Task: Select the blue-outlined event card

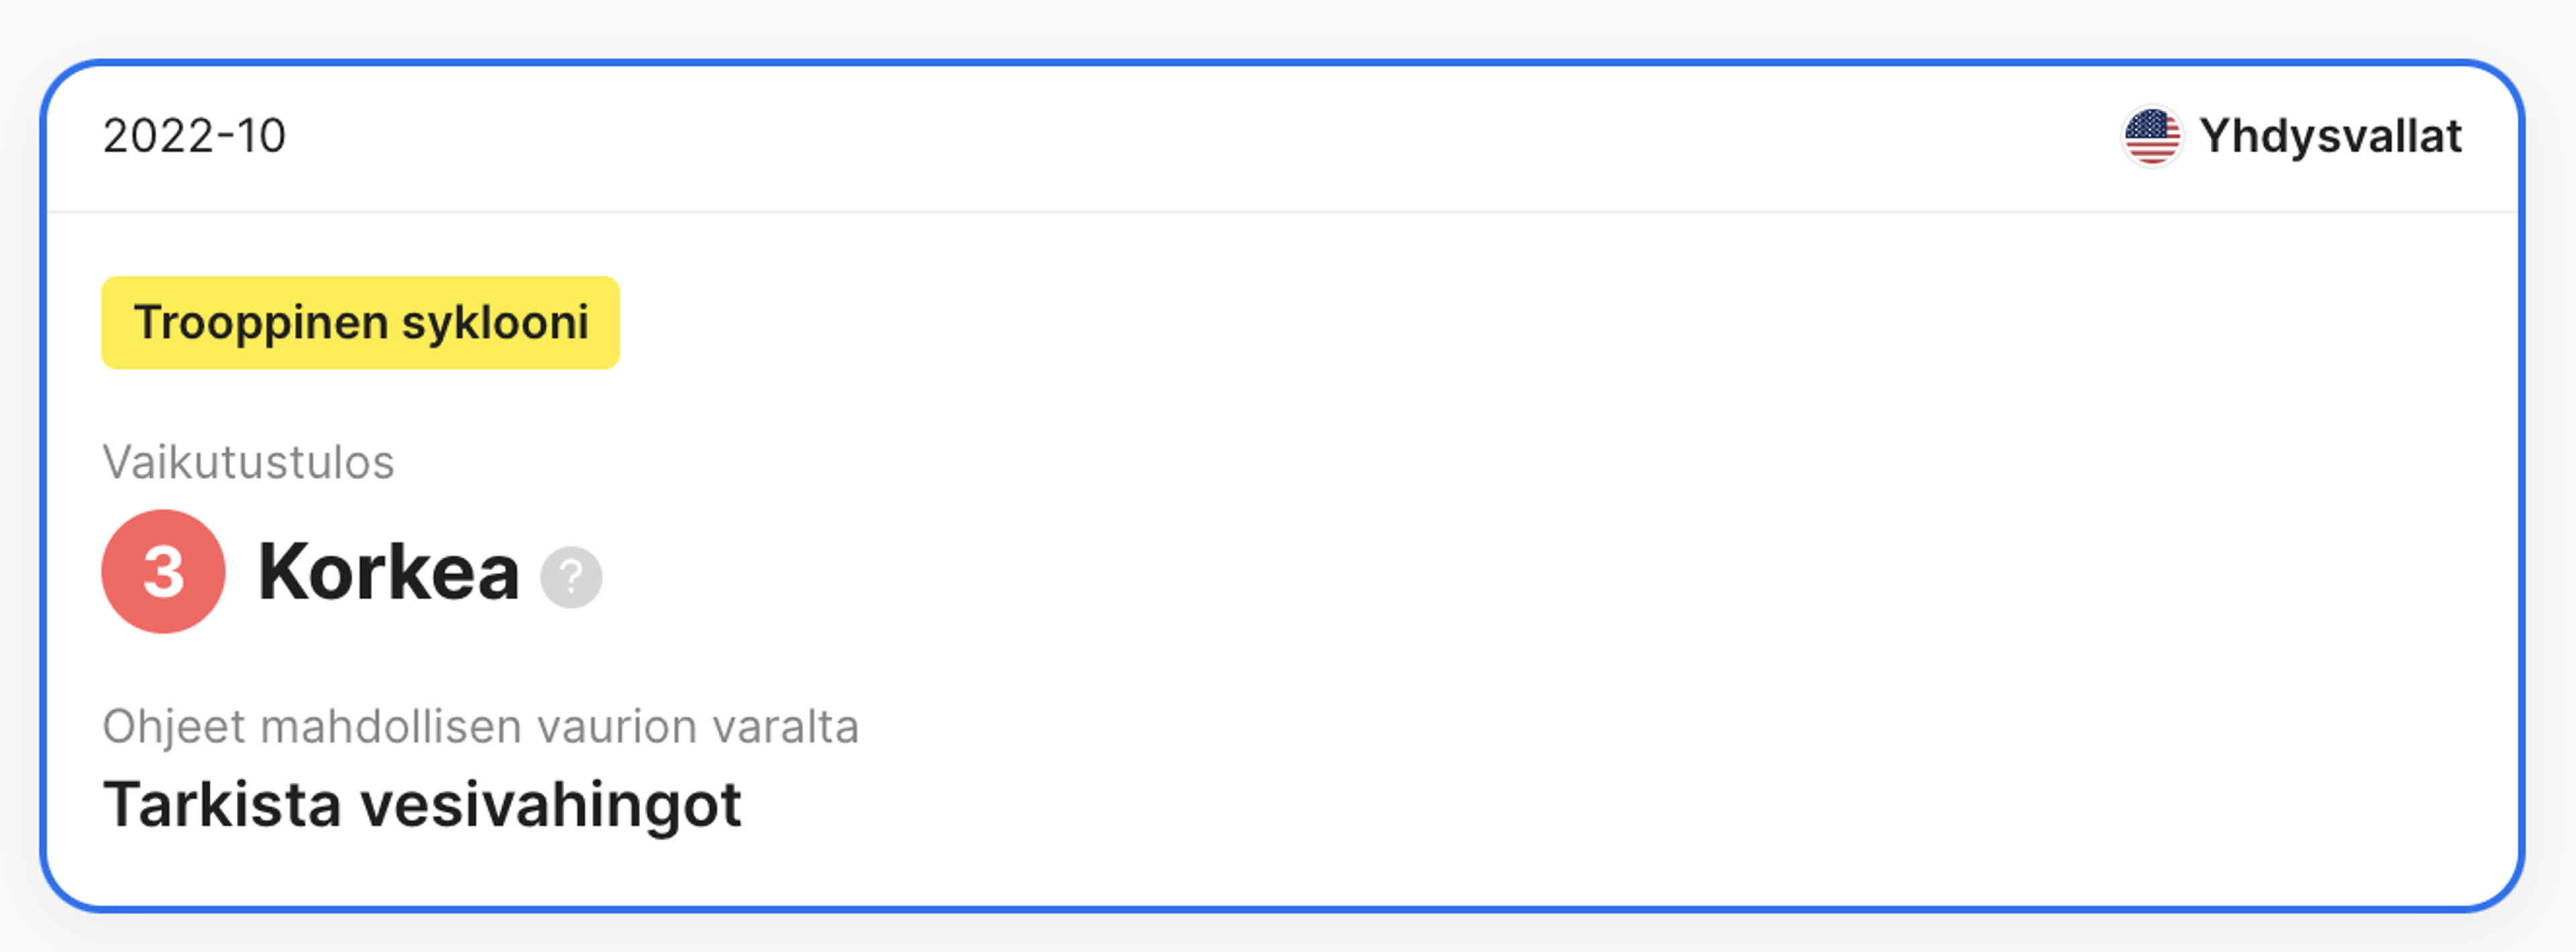Action: point(1282,486)
